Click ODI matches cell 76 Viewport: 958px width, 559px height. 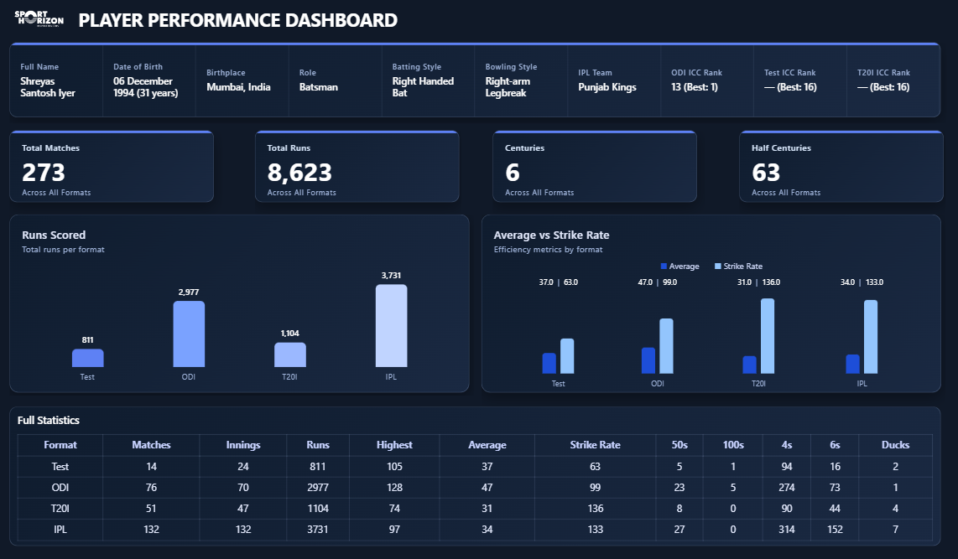click(x=151, y=488)
